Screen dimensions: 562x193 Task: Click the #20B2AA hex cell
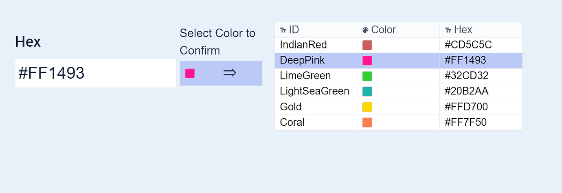(x=466, y=92)
